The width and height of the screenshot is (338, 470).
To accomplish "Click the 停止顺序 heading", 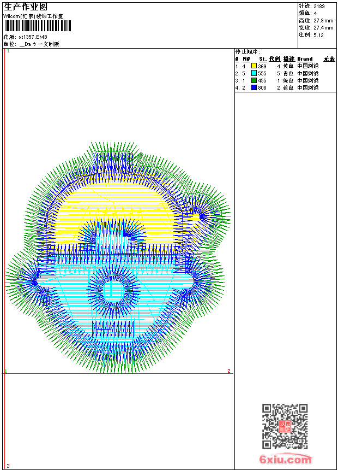I will tap(248, 52).
